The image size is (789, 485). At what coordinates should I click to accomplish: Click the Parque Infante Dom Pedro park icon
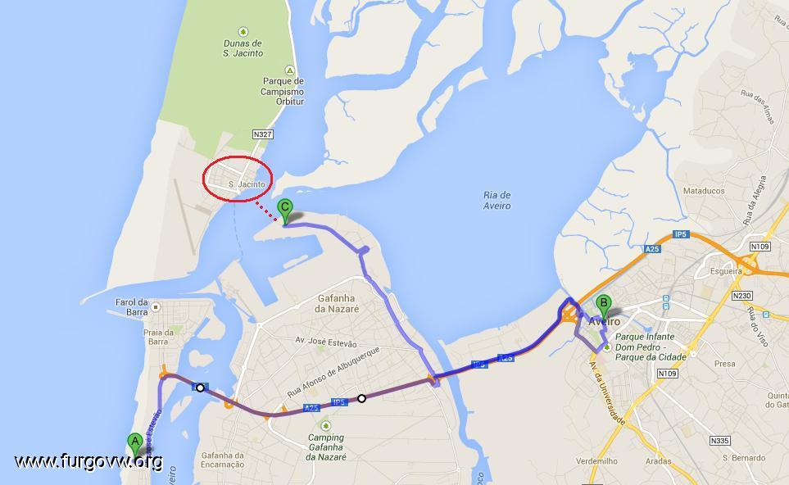(x=607, y=347)
